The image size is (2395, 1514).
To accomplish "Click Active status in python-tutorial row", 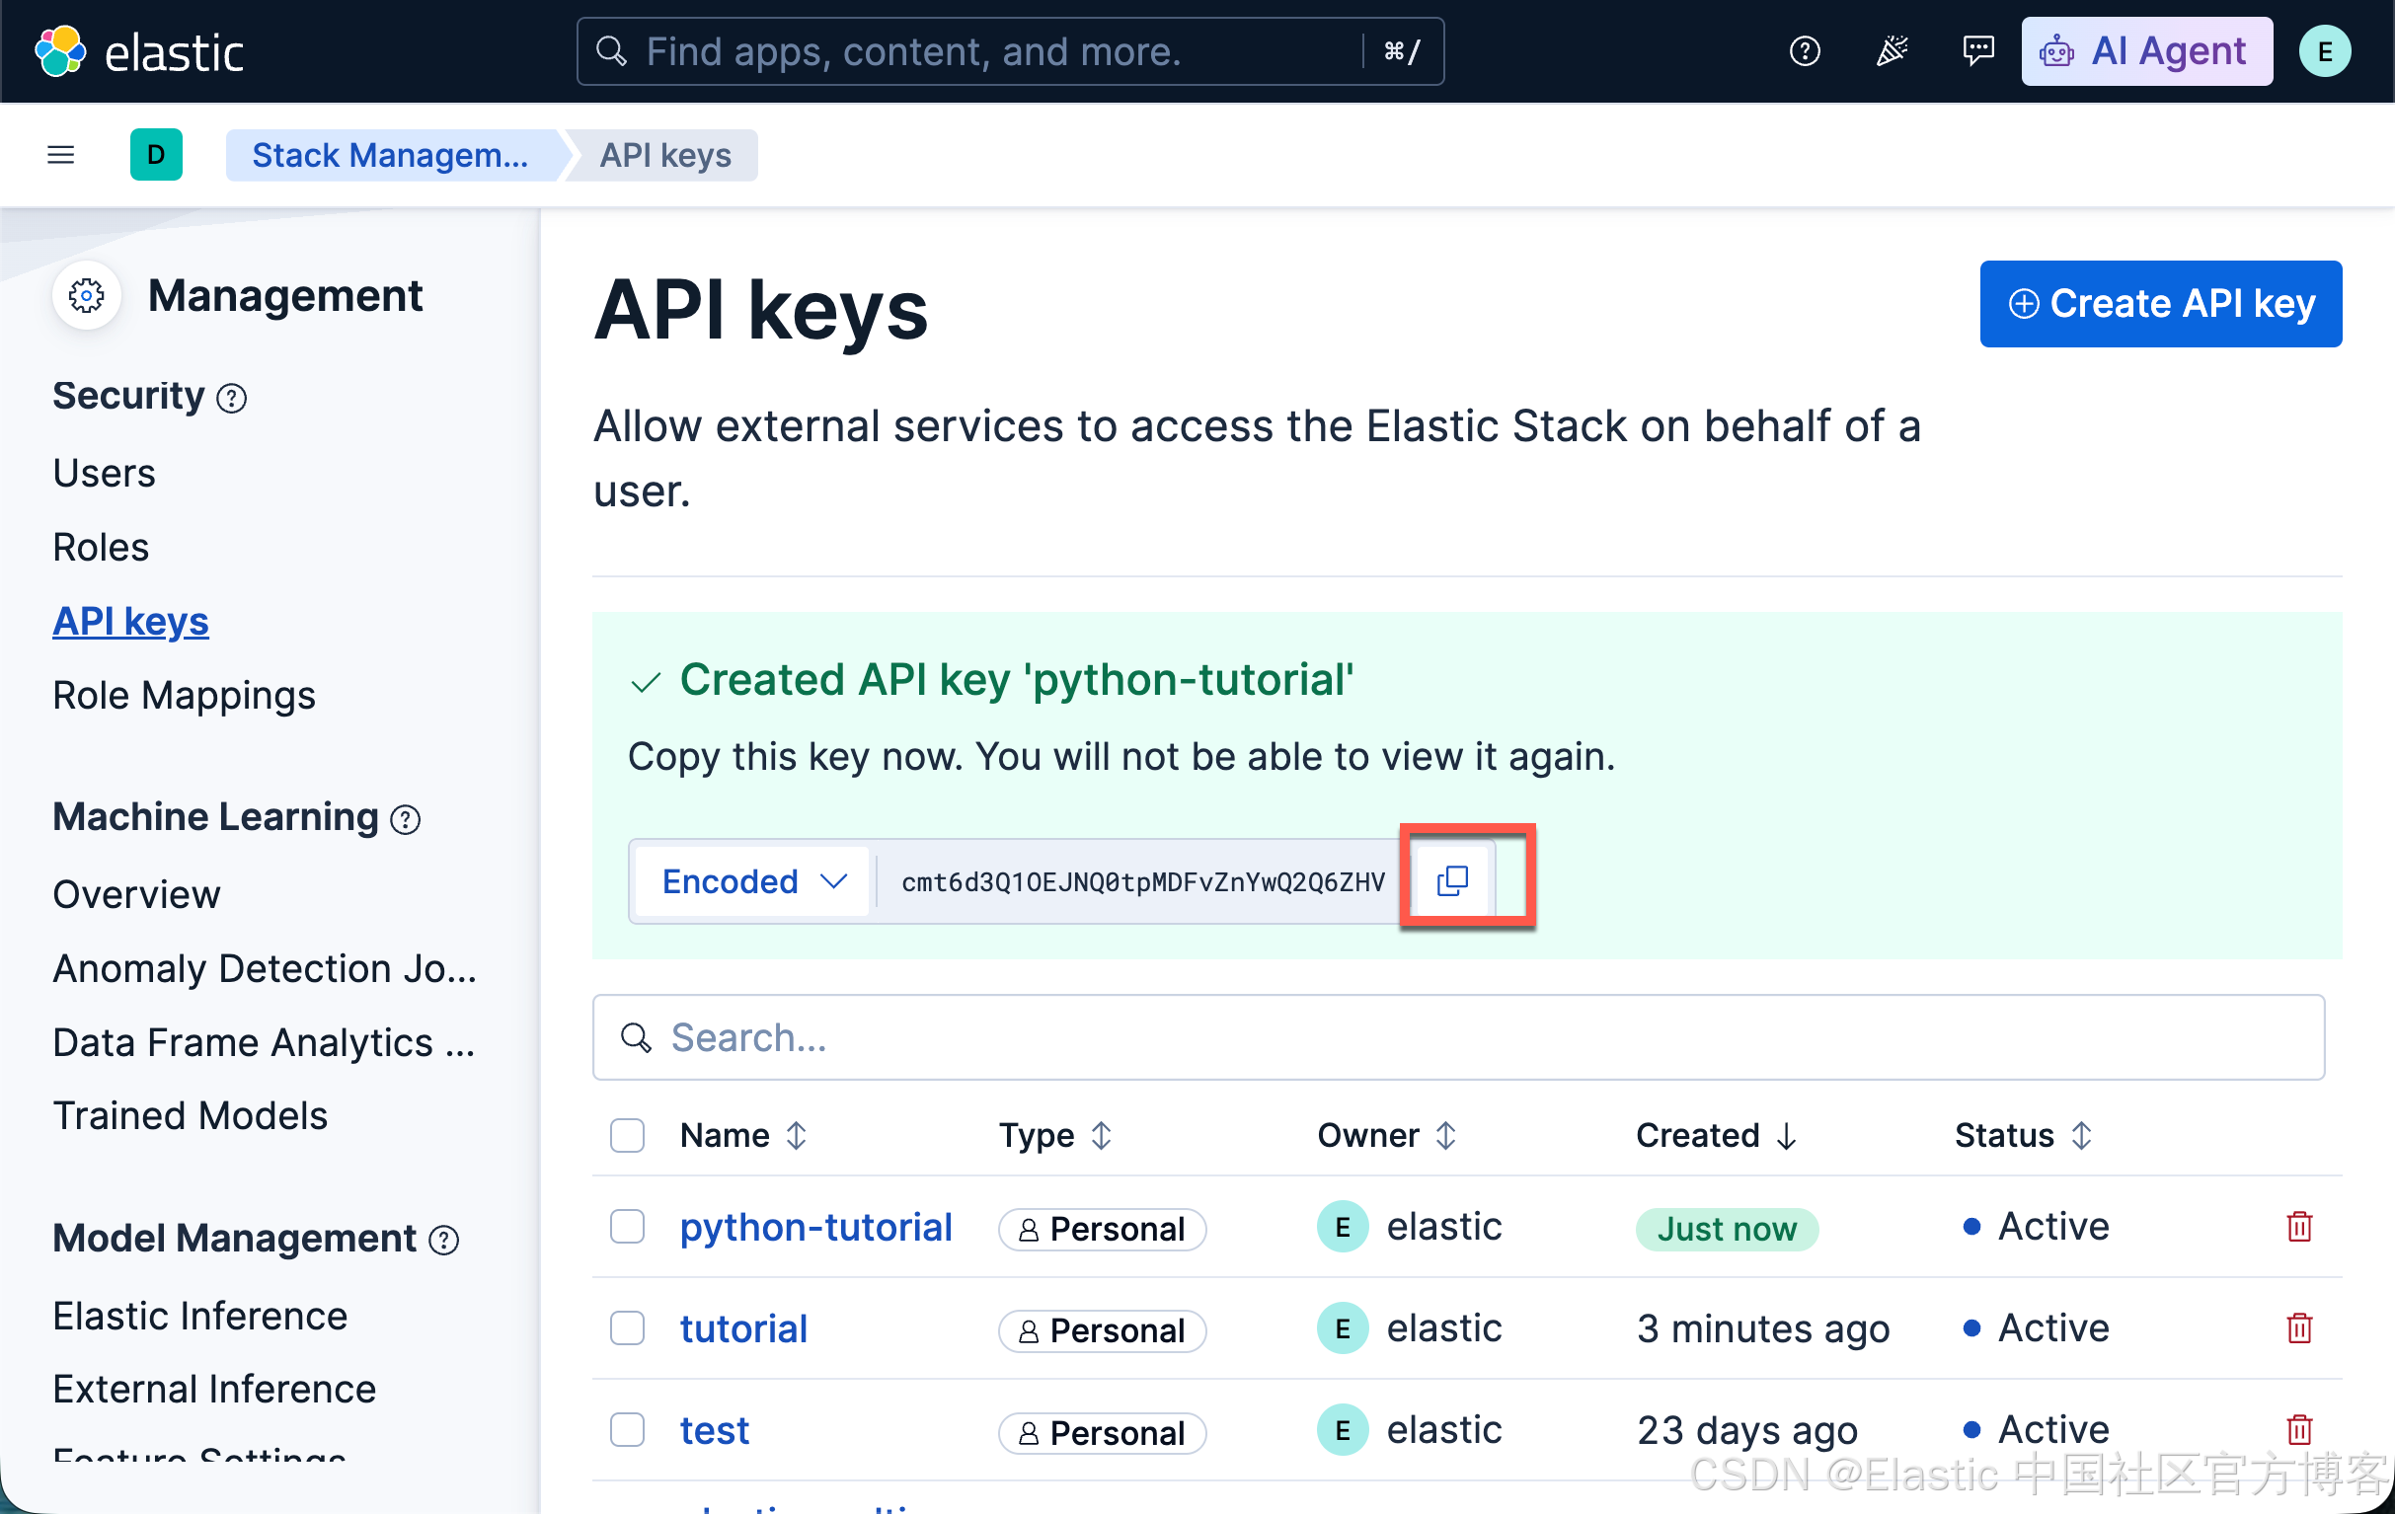I will [2036, 1227].
